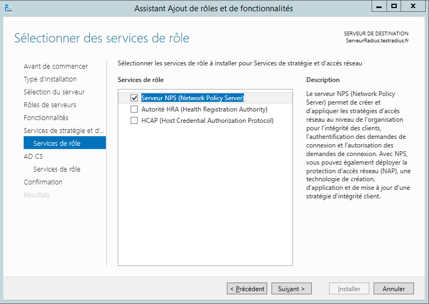This screenshot has height=304, width=429.
Task: Enable Autorité HRA (Health Registration Authority) checkbox
Action: pos(134,109)
